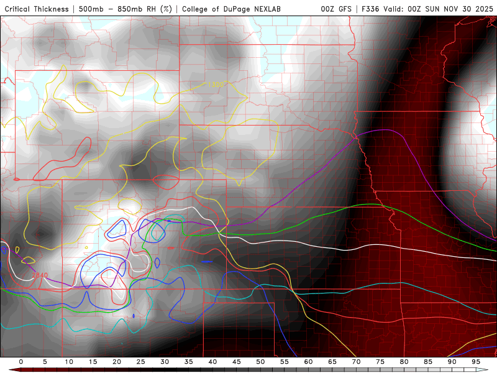Click the '70' value on color scale
Image resolution: width=497 pixels, height=373 pixels.
click(x=356, y=362)
